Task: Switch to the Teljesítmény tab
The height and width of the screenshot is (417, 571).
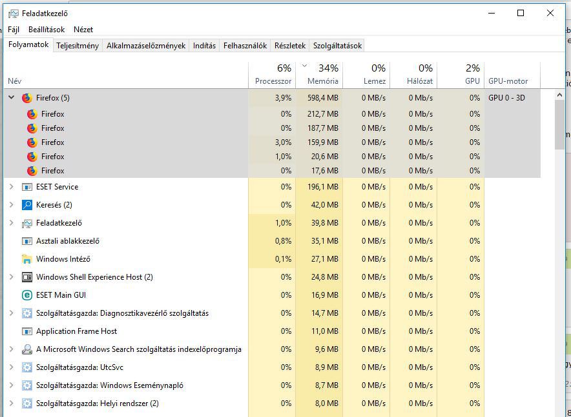Action: (x=78, y=46)
